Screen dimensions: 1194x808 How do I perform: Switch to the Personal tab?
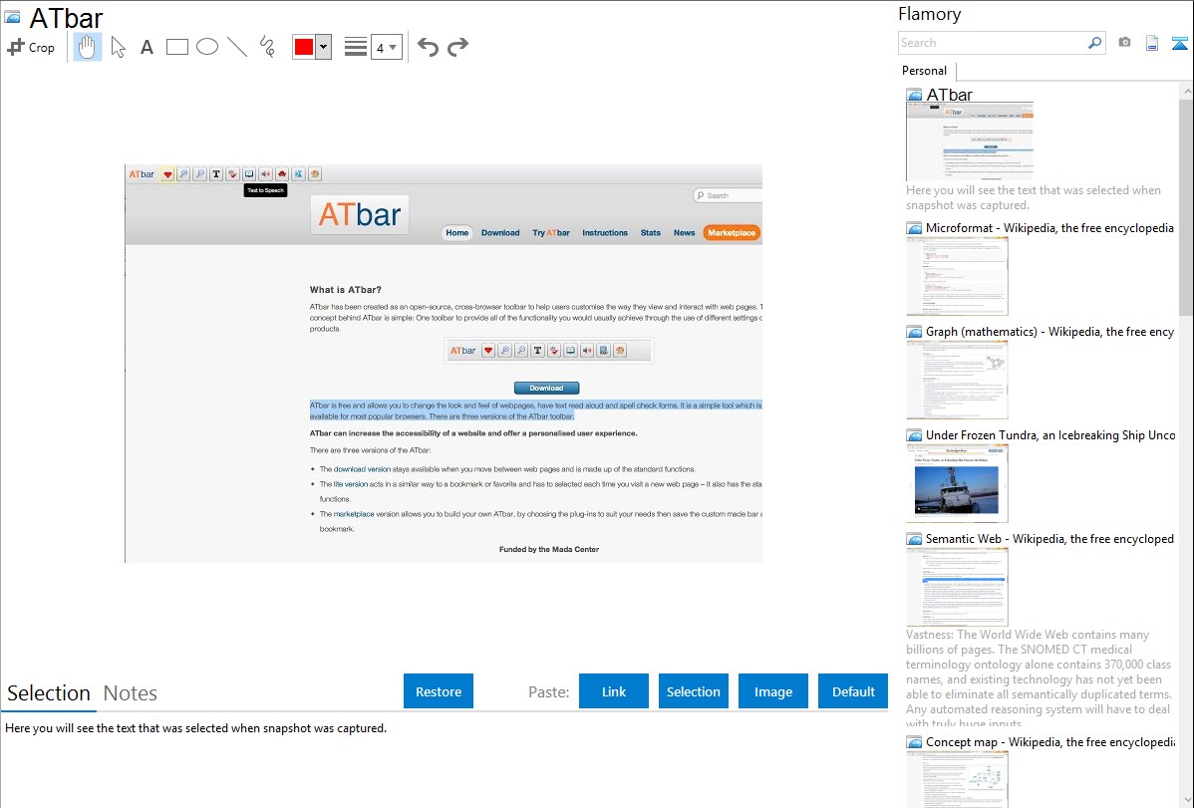pyautogui.click(x=925, y=70)
